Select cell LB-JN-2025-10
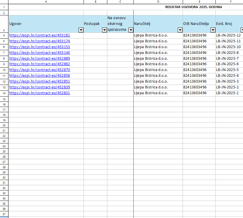The height and width of the screenshot is (218, 243). pos(229,47)
